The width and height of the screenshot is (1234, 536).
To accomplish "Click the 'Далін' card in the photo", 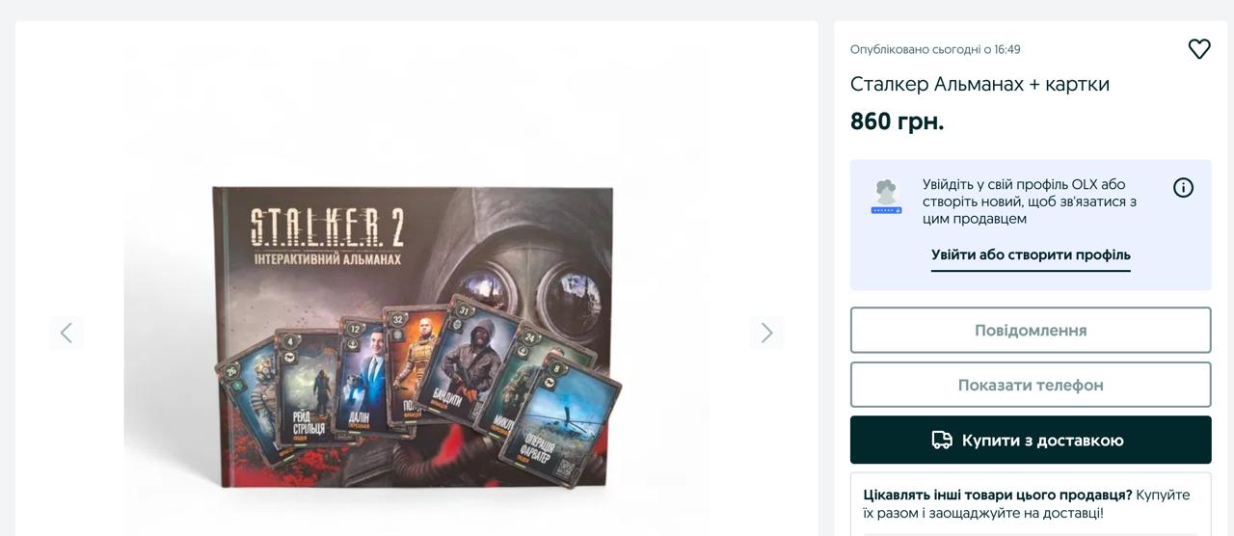I will pyautogui.click(x=362, y=379).
